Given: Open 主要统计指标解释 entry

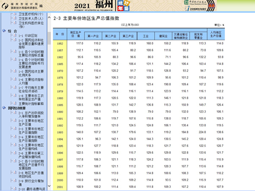Looking at the screenshot, I should coord(31,103).
